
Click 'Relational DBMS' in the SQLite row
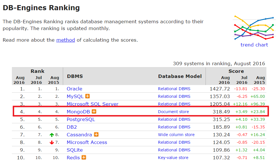174,150
